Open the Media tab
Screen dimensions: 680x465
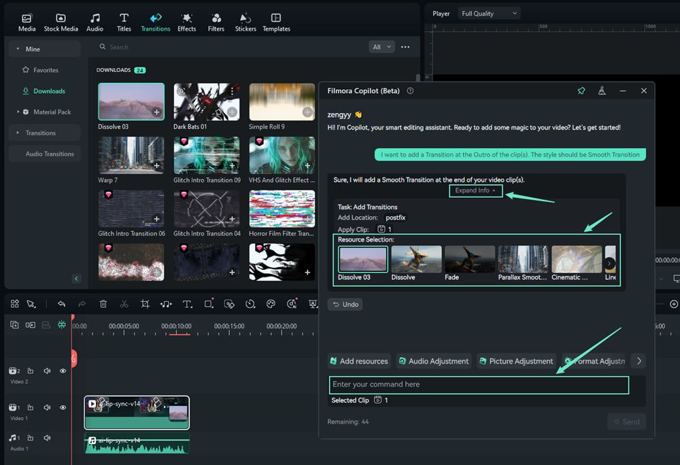point(27,22)
